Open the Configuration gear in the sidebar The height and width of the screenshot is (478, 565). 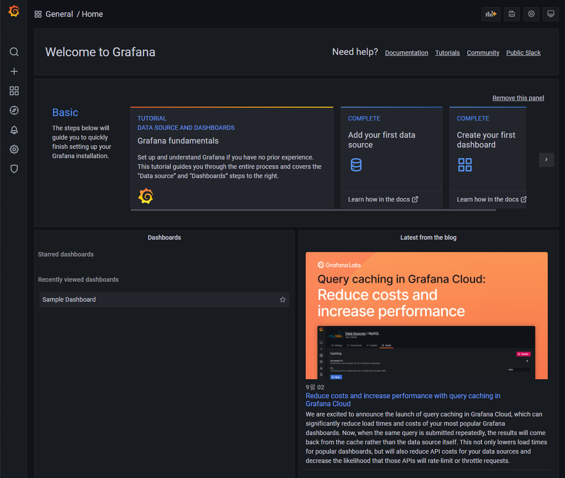tap(14, 149)
